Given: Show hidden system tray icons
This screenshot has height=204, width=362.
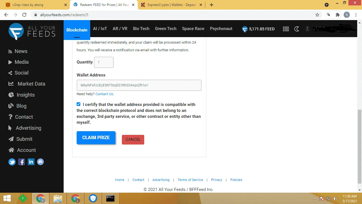Looking at the screenshot, I should tap(315, 199).
